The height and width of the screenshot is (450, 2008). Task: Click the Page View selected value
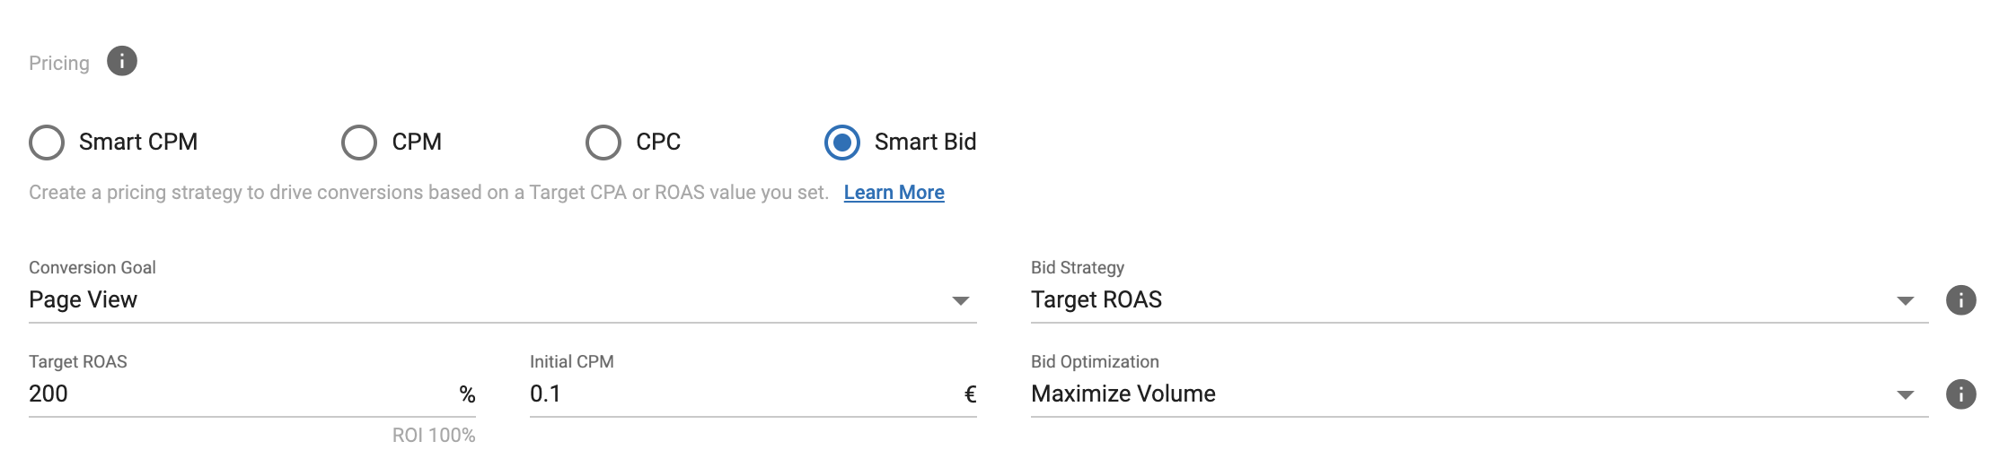coord(84,300)
